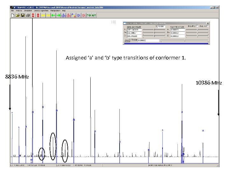This screenshot has width=229, height=171.
Task: Click the blue QN toolbar icon
Action: [79, 15]
